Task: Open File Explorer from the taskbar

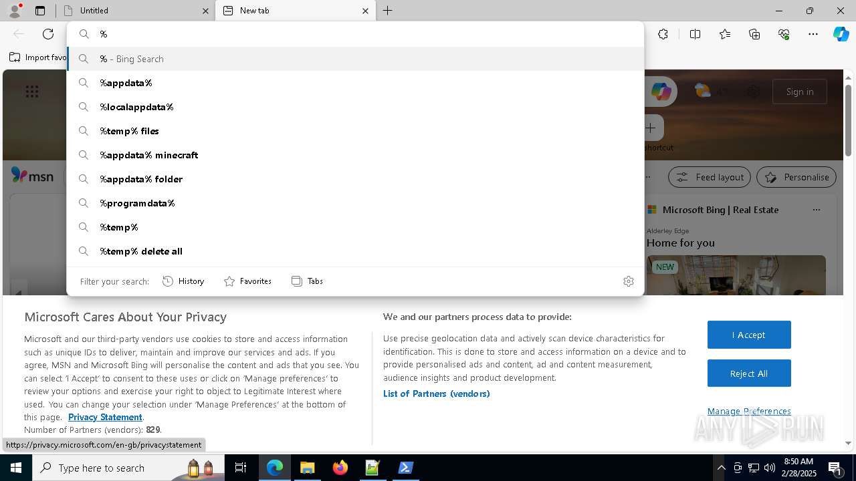Action: pyautogui.click(x=308, y=468)
